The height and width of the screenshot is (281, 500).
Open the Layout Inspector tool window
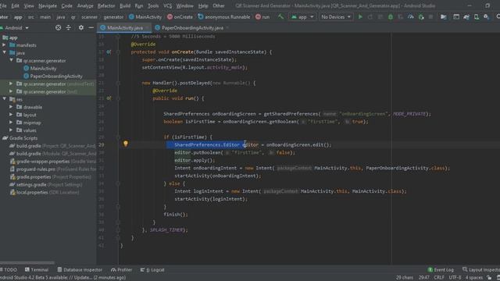point(481,270)
